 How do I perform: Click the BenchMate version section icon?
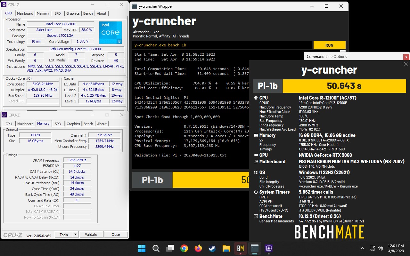[x=256, y=216]
